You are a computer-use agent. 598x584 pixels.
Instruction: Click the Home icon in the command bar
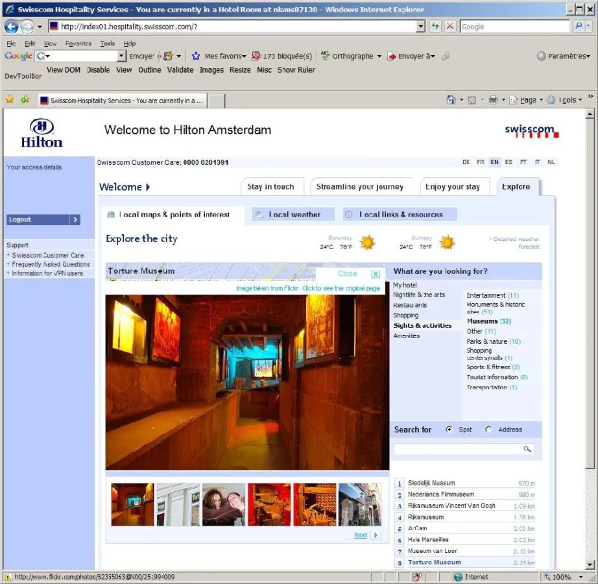click(451, 100)
